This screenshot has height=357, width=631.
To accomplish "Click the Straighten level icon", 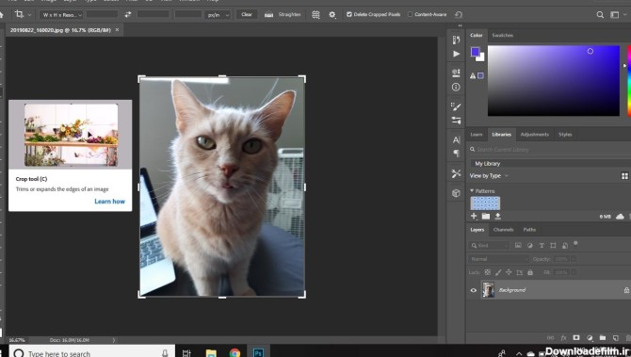I will [268, 15].
